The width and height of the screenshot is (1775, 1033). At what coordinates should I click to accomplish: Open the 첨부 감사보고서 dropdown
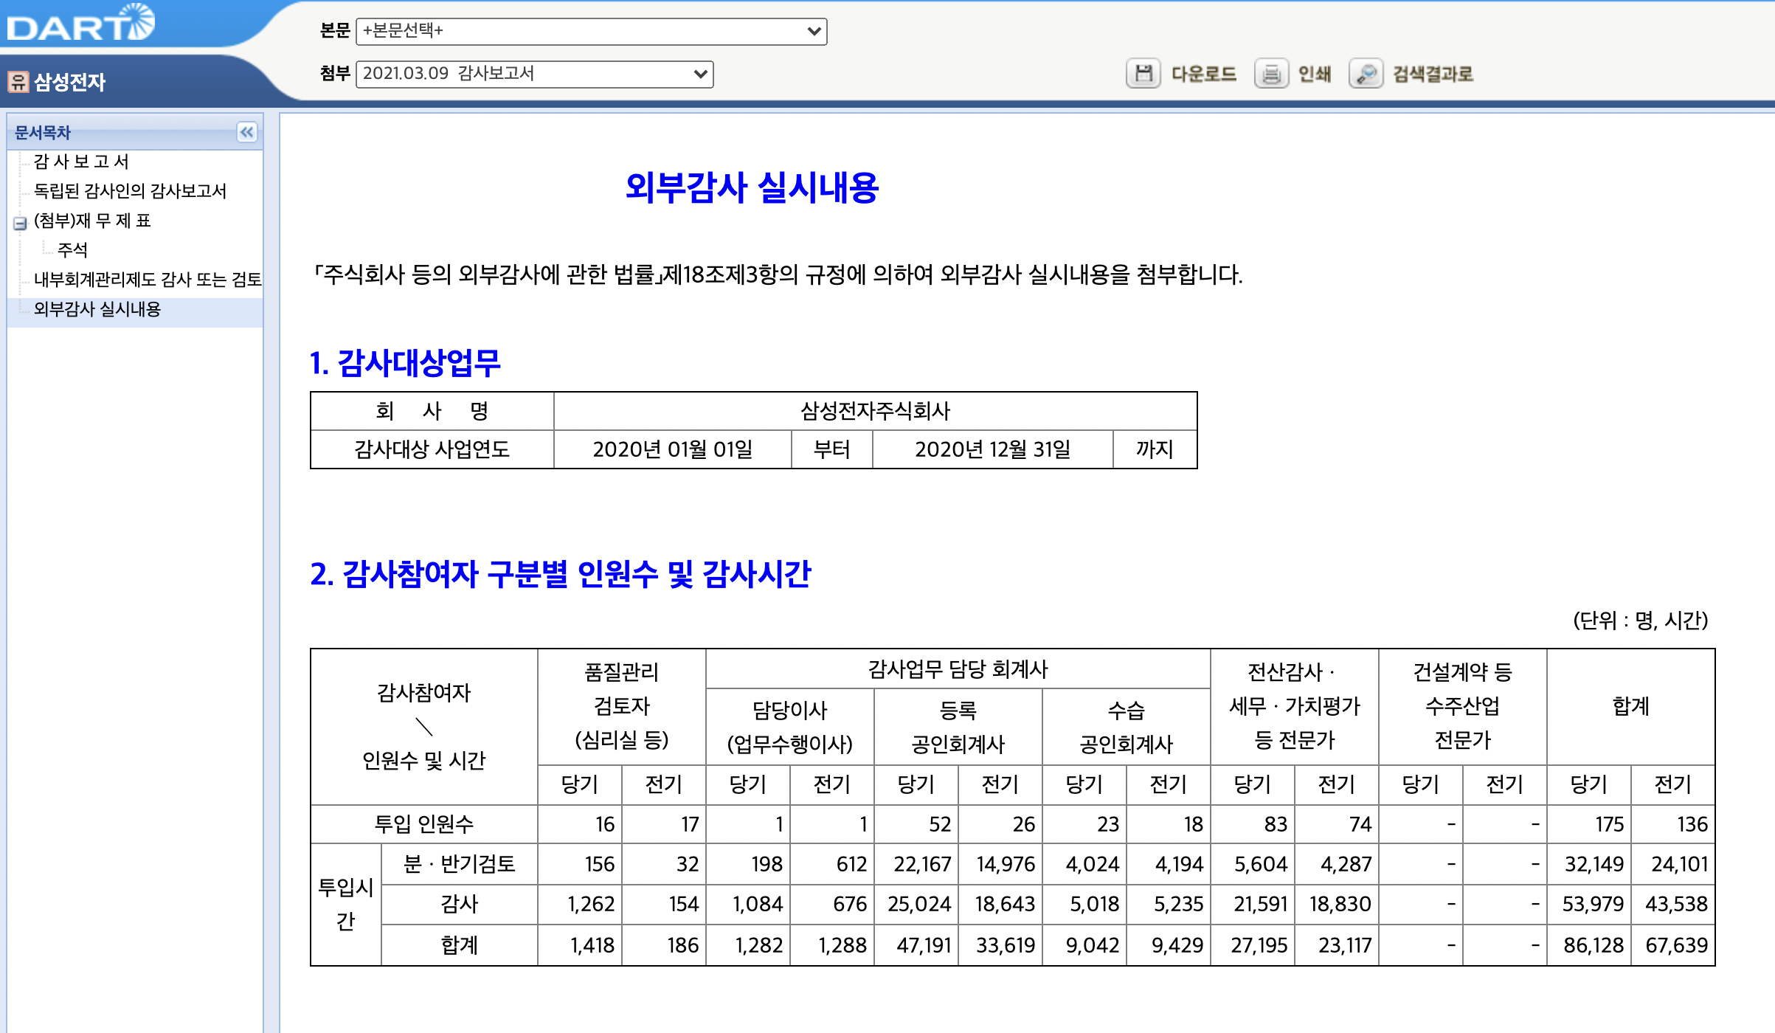pos(534,74)
